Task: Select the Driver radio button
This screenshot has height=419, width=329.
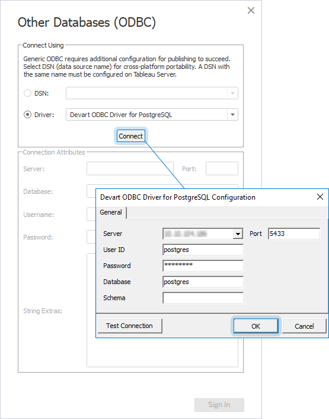Action: click(27, 115)
